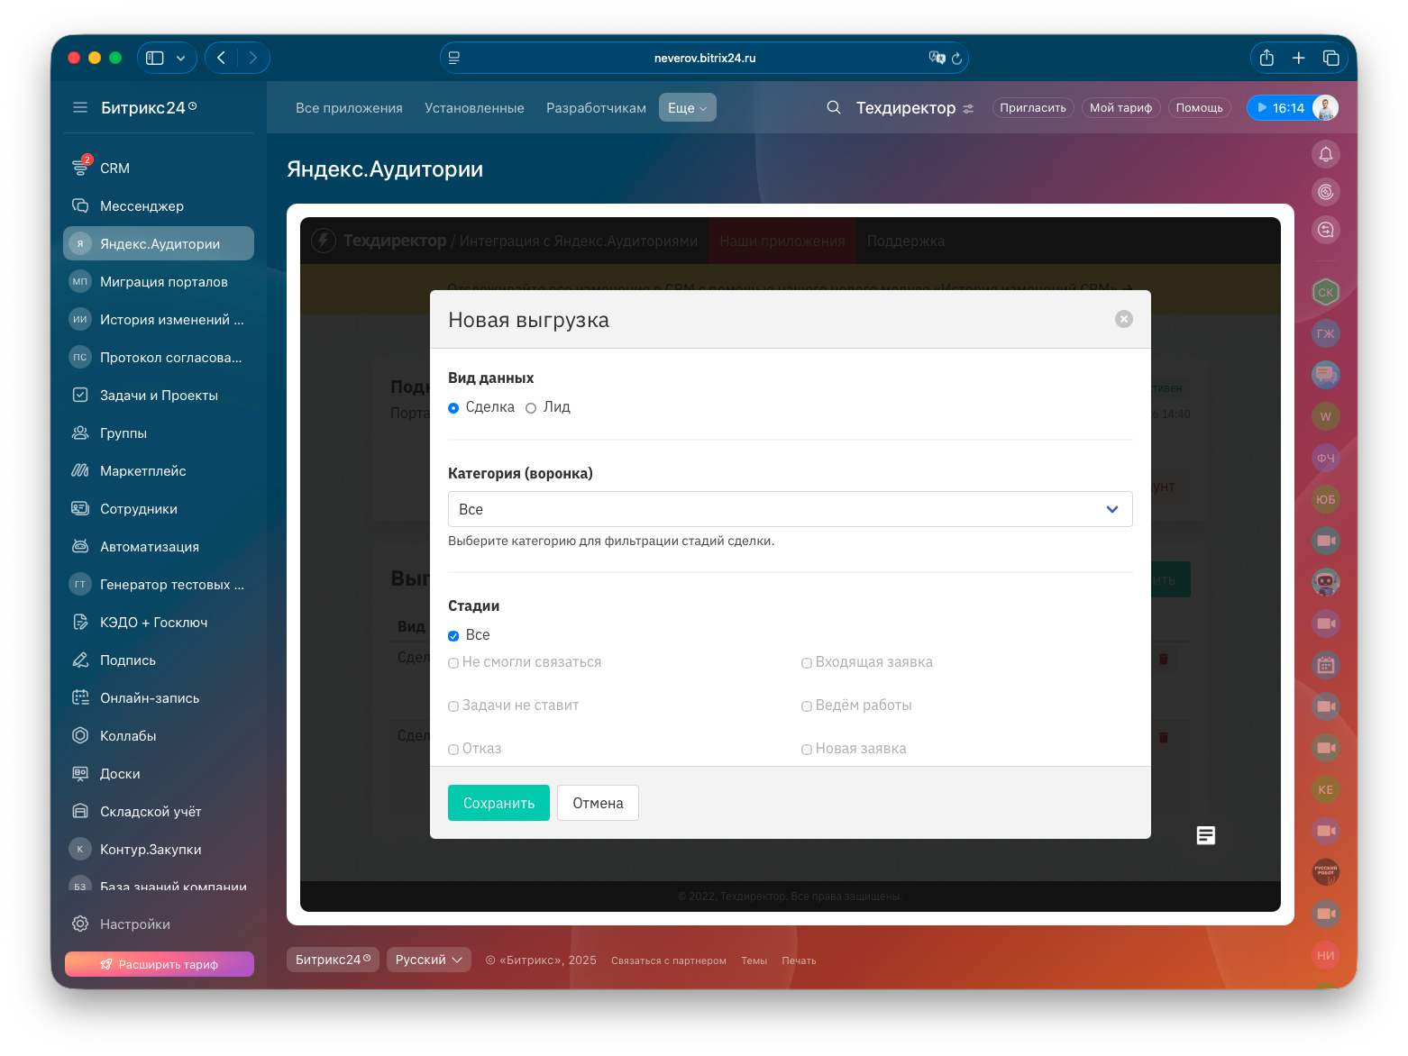
Task: Select the Лид radio button
Action: click(531, 408)
